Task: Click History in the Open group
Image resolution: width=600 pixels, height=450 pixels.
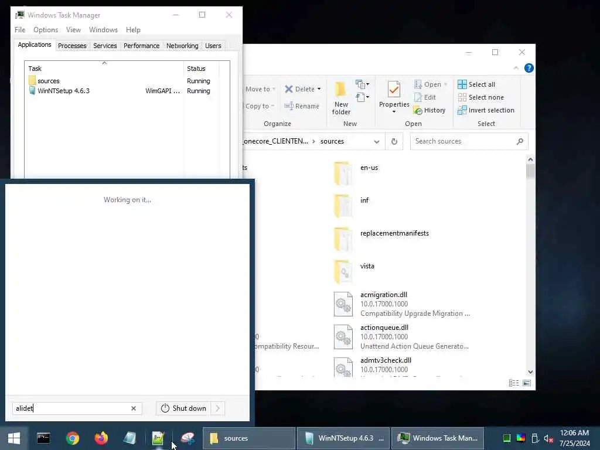Action: 429,110
